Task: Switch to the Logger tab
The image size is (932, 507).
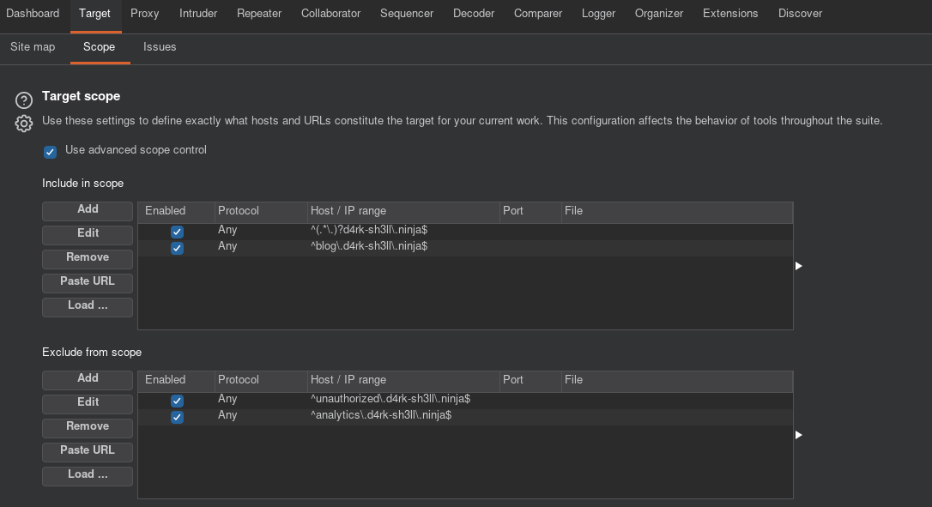Action: (x=598, y=13)
